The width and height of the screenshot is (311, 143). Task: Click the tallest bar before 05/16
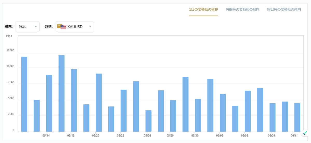click(x=61, y=93)
